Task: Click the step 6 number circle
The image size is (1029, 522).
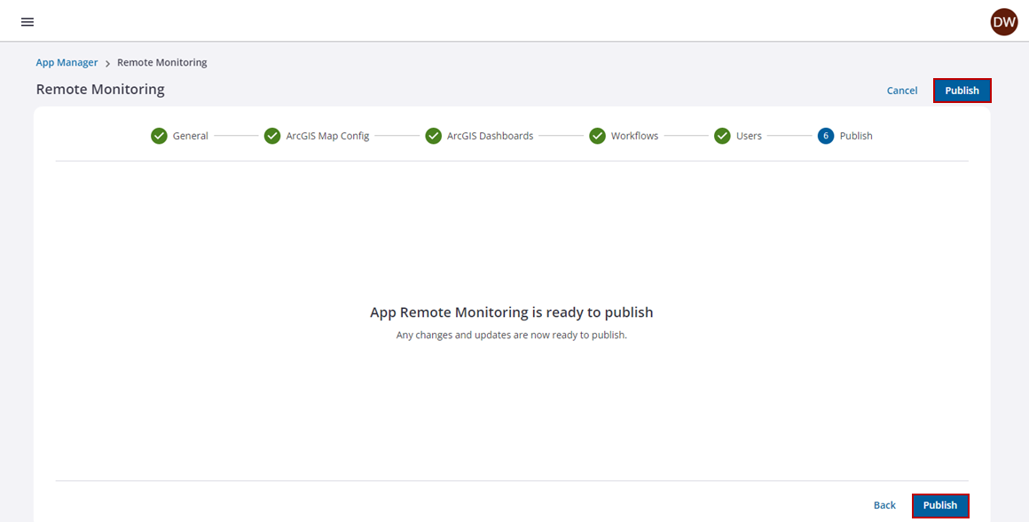Action: pos(826,136)
